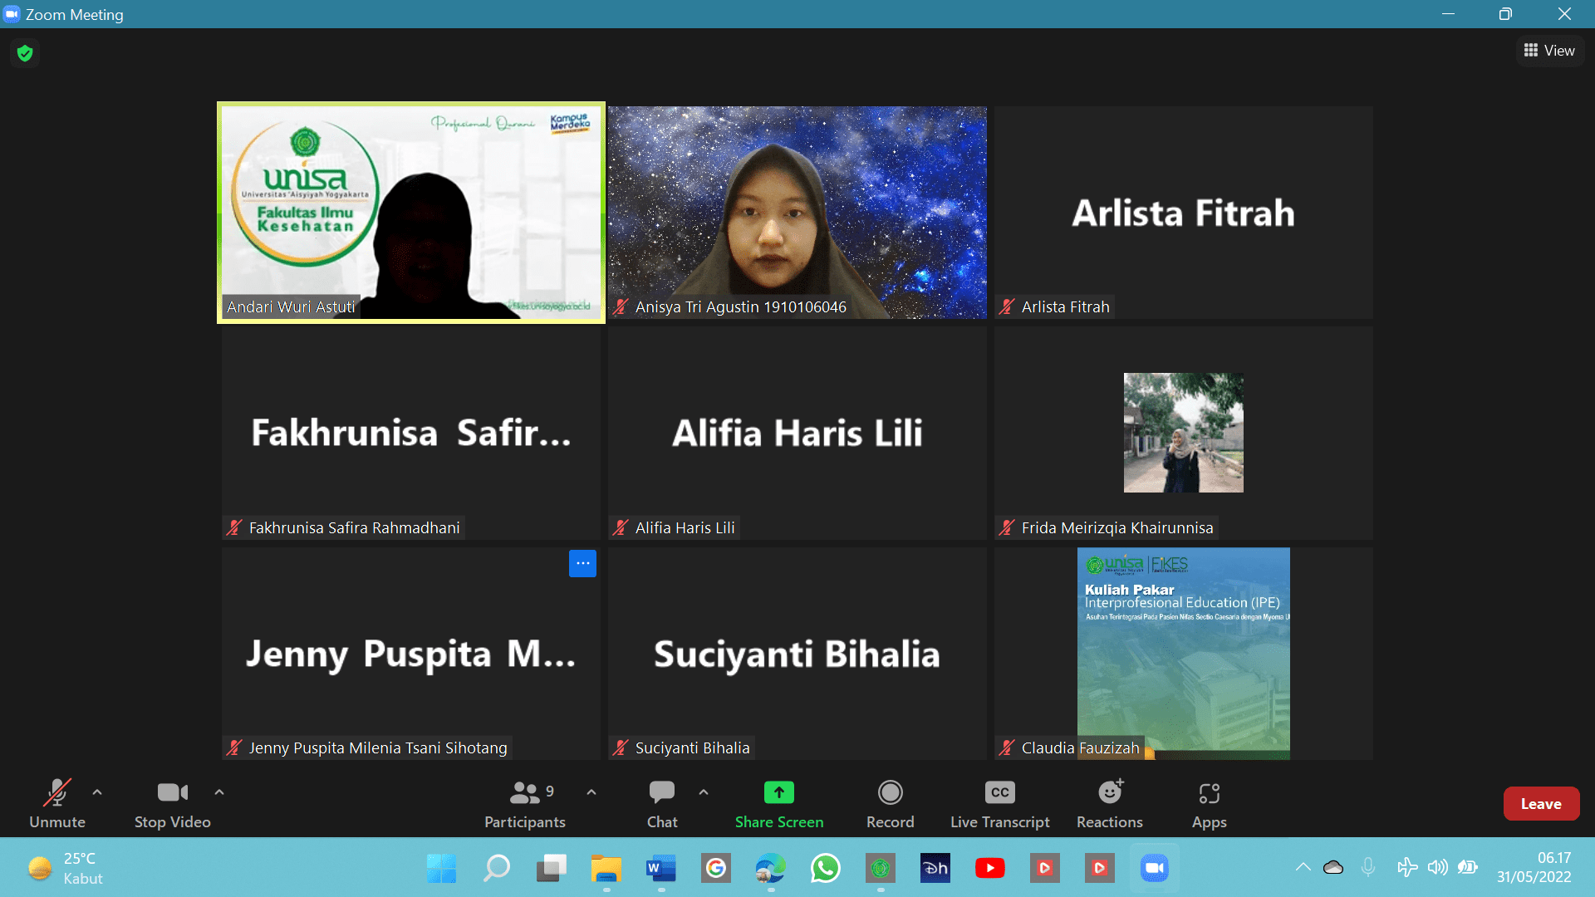Open the Reactions menu
The image size is (1595, 897).
(1110, 804)
